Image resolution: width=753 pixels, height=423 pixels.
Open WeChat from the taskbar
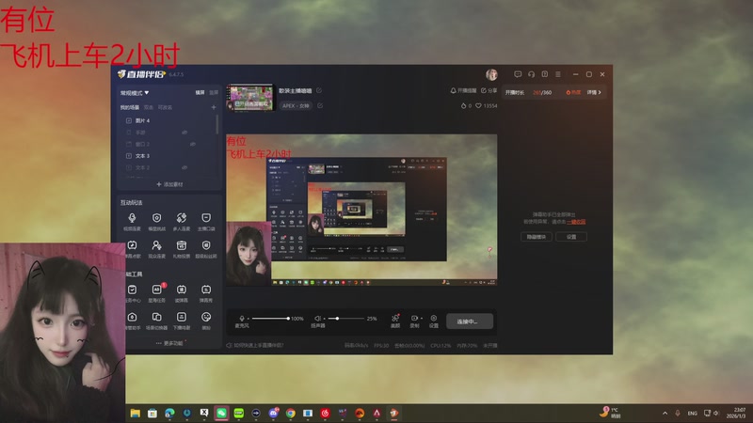[221, 413]
